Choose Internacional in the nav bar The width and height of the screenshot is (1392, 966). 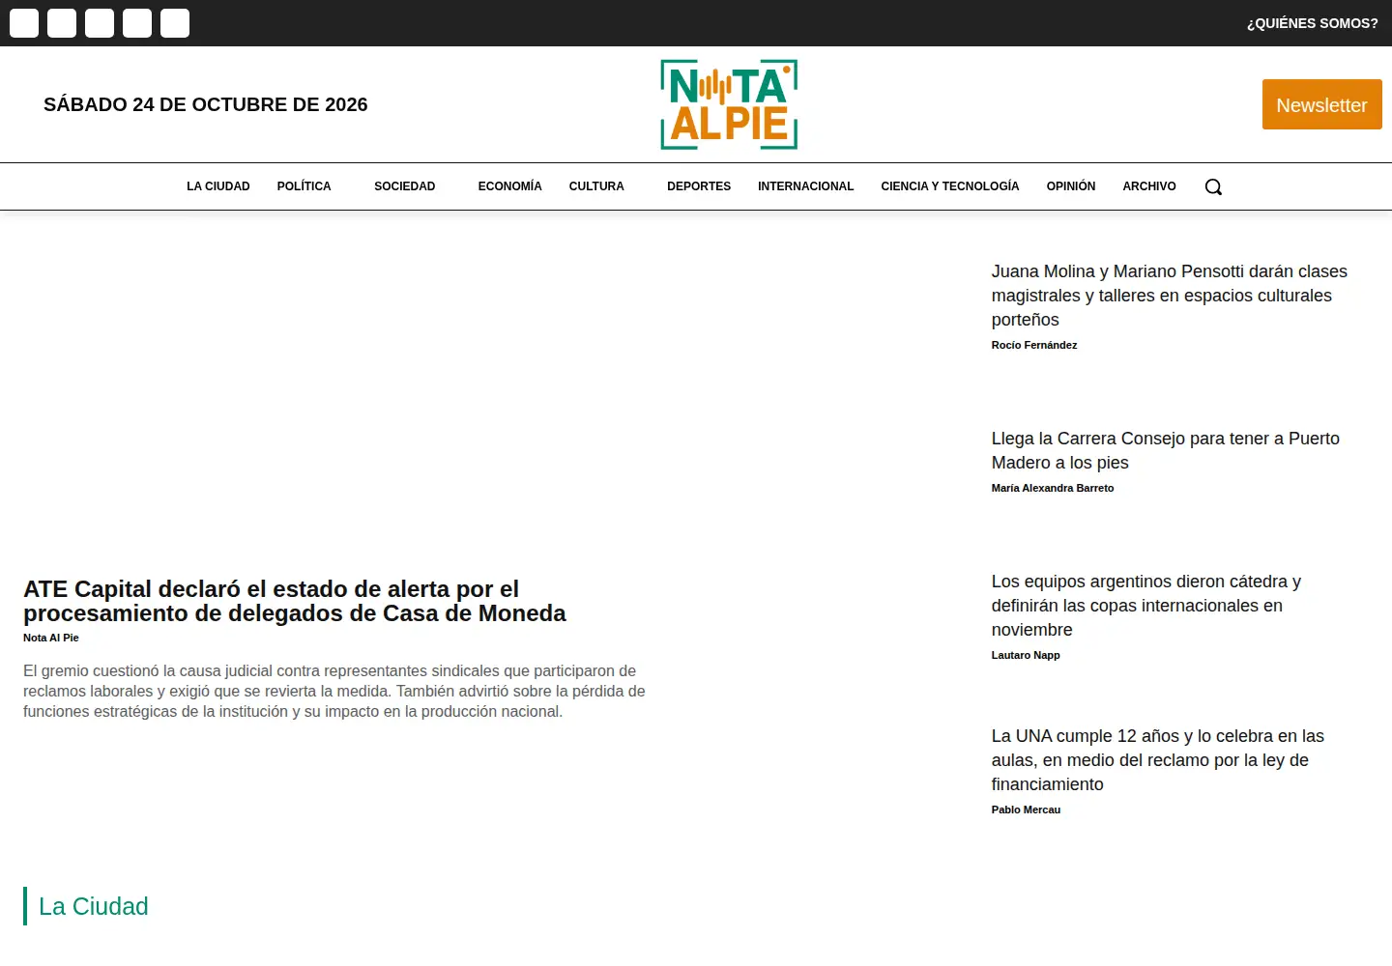[x=806, y=186]
